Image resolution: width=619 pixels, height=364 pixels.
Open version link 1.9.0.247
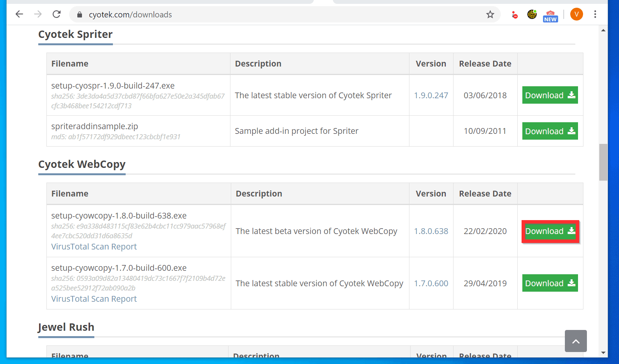point(431,96)
